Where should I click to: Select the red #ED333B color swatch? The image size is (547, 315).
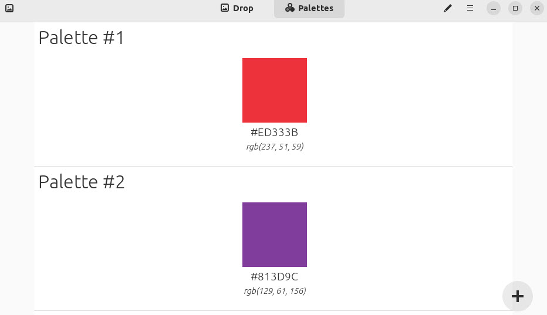275,90
